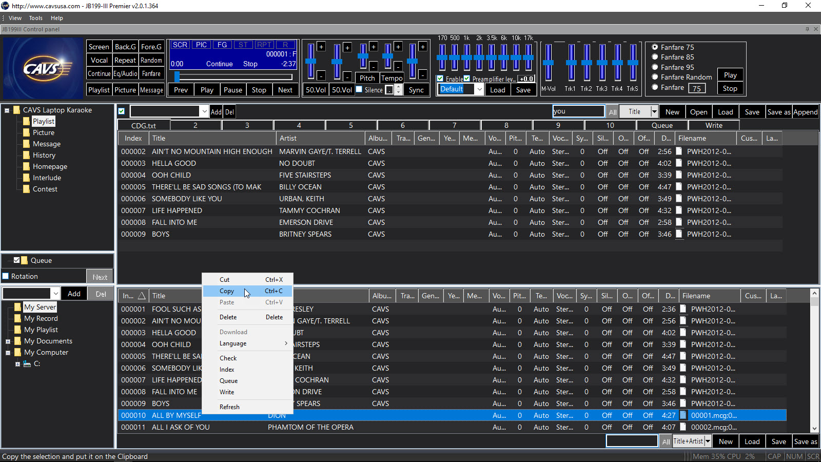
Task: Click plus button of first volume slider
Action: tap(321, 47)
